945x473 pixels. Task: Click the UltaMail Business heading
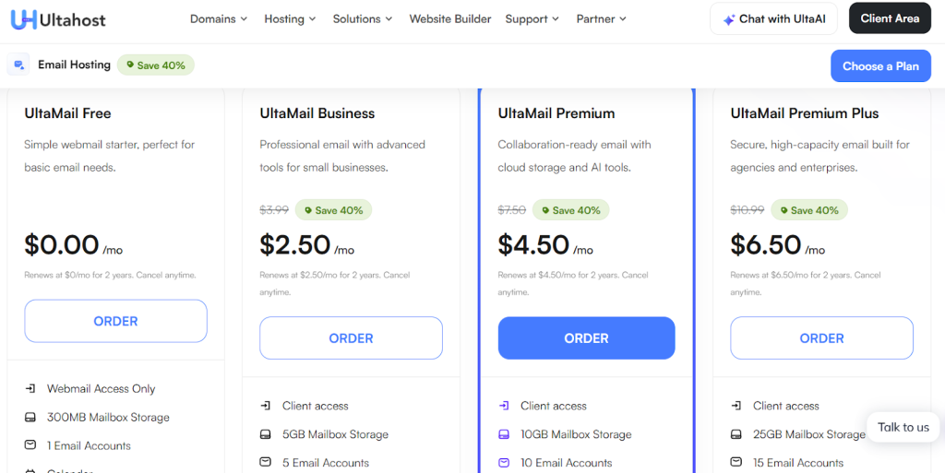click(x=317, y=113)
